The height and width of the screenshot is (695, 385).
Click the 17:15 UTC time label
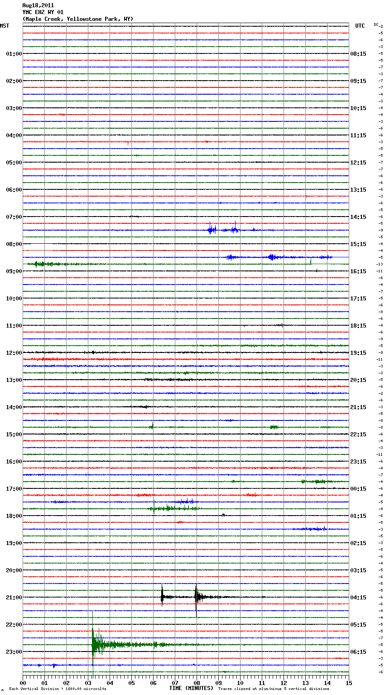coord(358,299)
